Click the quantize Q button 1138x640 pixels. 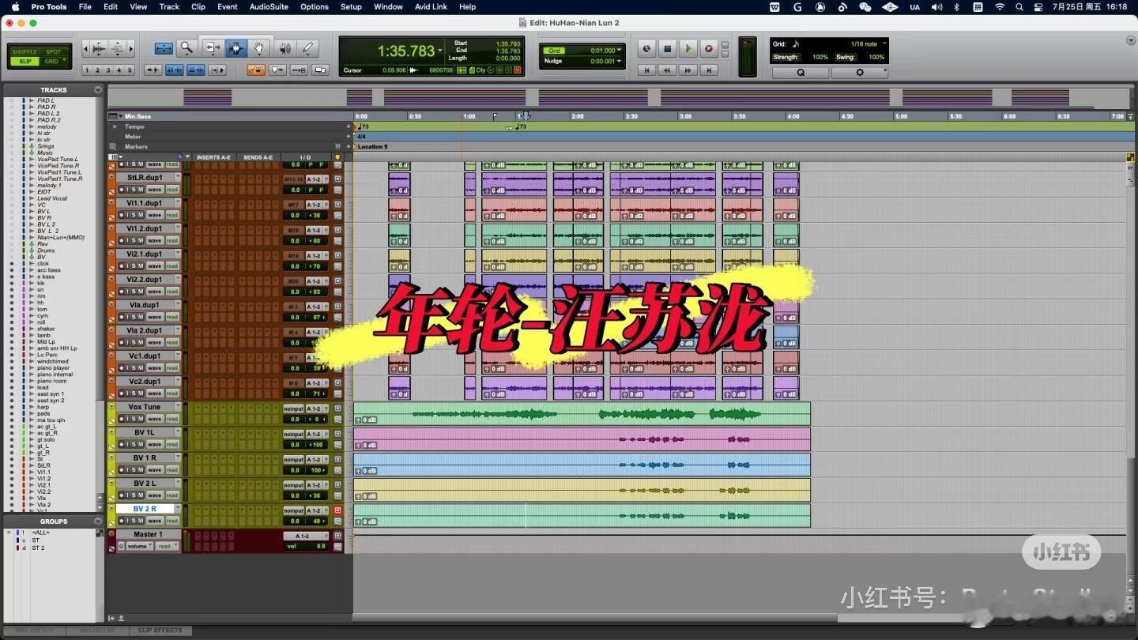(801, 73)
